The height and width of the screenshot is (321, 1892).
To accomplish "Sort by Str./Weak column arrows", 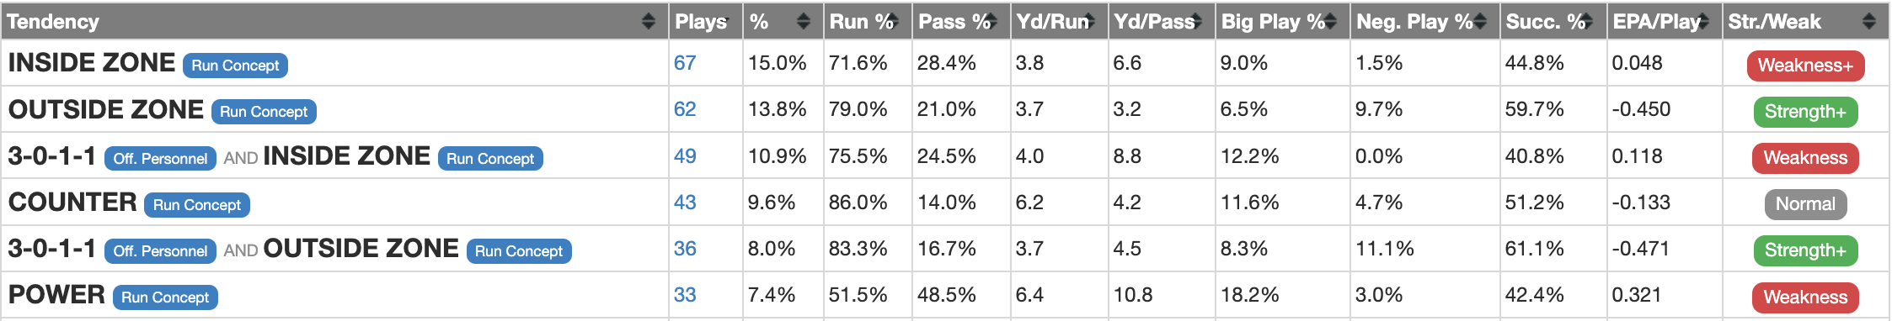I will tap(1869, 21).
